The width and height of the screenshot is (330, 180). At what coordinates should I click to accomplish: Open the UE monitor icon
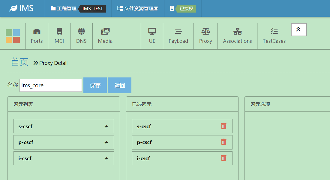tap(152, 31)
